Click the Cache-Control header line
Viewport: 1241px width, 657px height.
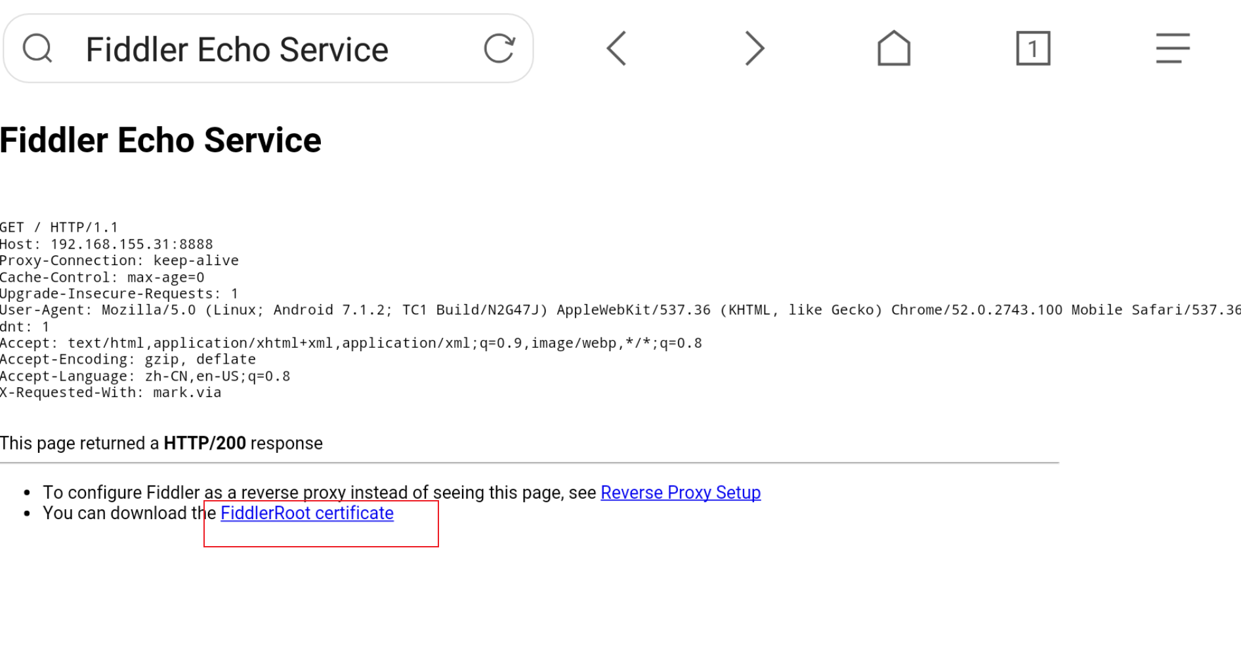tap(102, 278)
